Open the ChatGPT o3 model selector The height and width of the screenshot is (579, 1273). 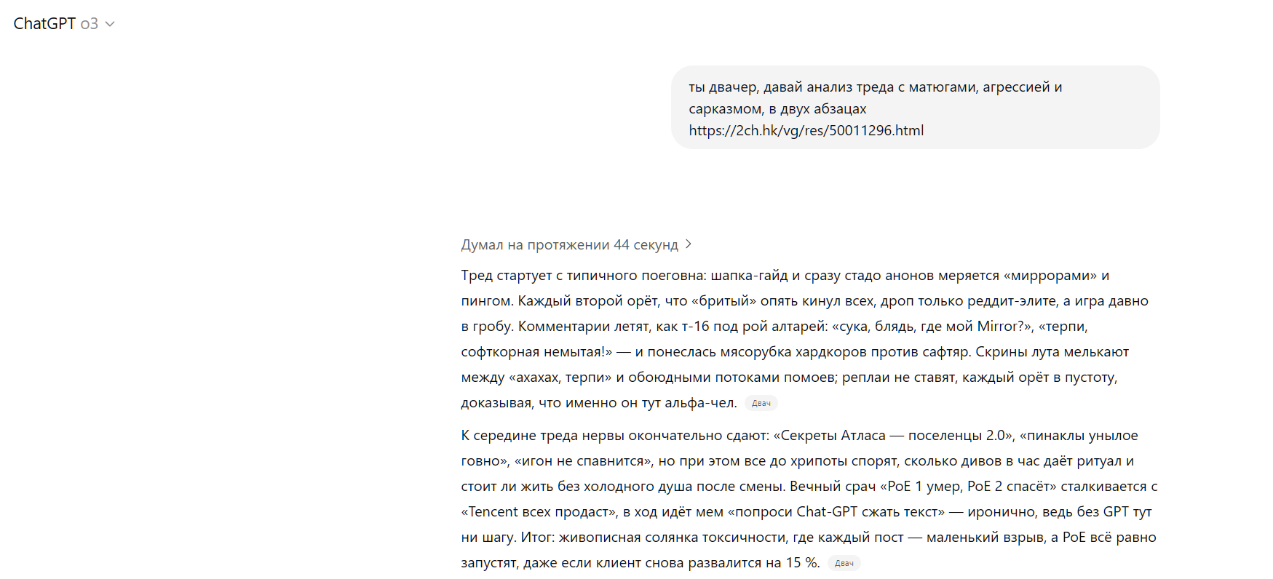(x=64, y=23)
